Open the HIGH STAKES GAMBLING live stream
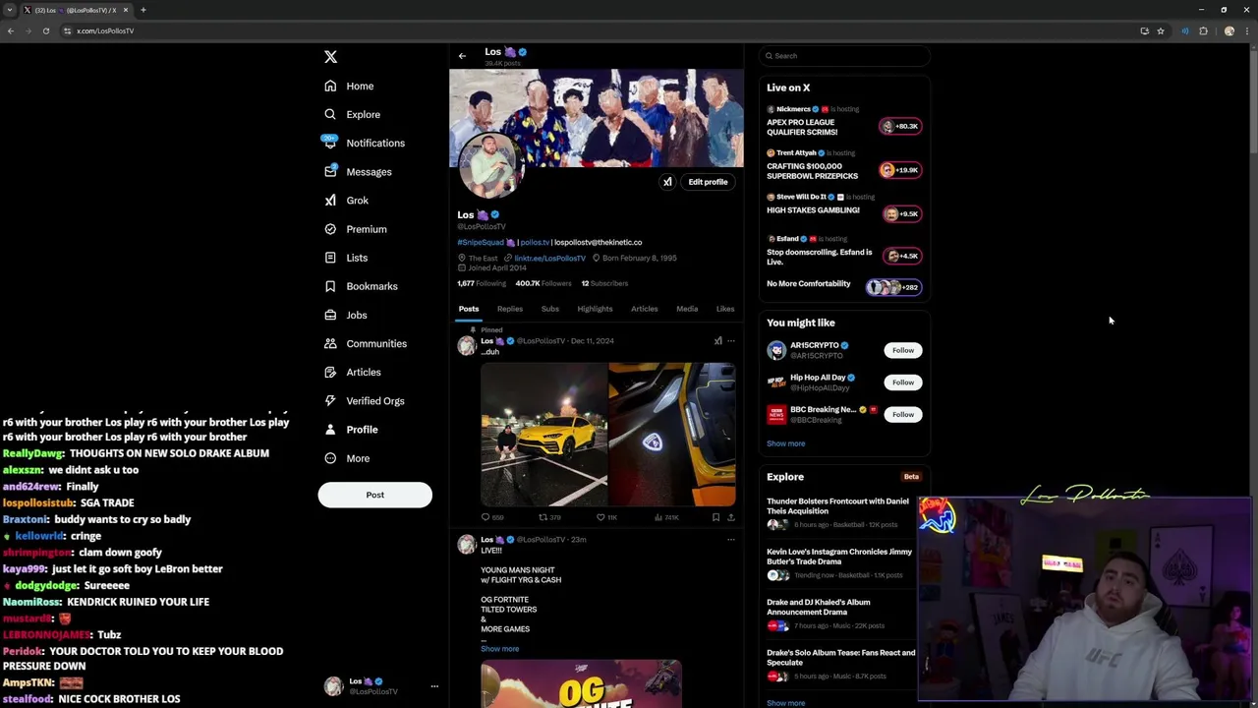This screenshot has height=708, width=1258. click(x=813, y=210)
